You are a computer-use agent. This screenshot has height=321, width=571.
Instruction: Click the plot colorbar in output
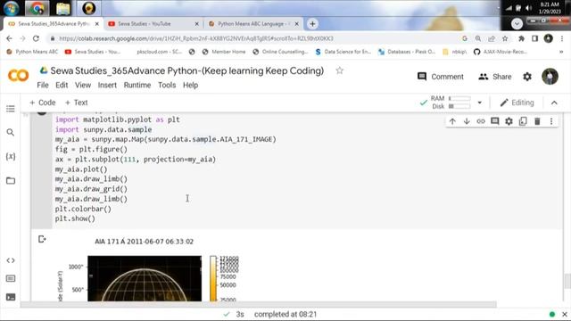(x=213, y=278)
